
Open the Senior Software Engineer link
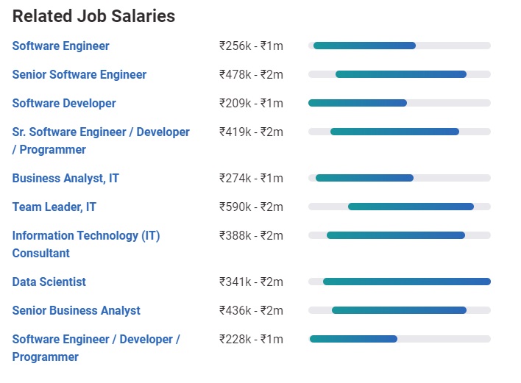(79, 74)
